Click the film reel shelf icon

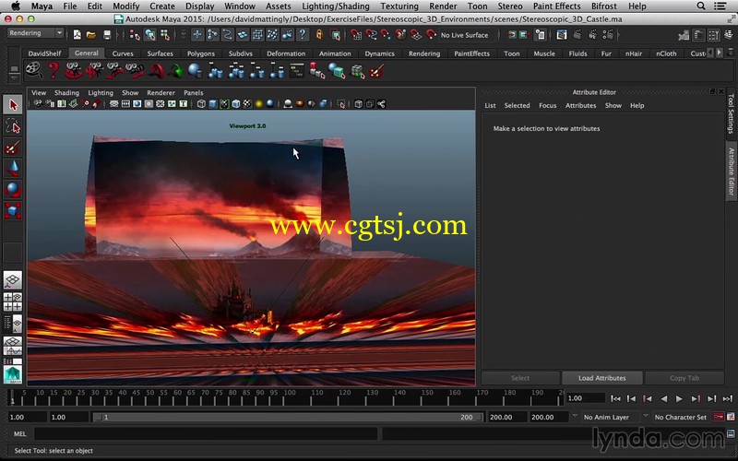34,71
